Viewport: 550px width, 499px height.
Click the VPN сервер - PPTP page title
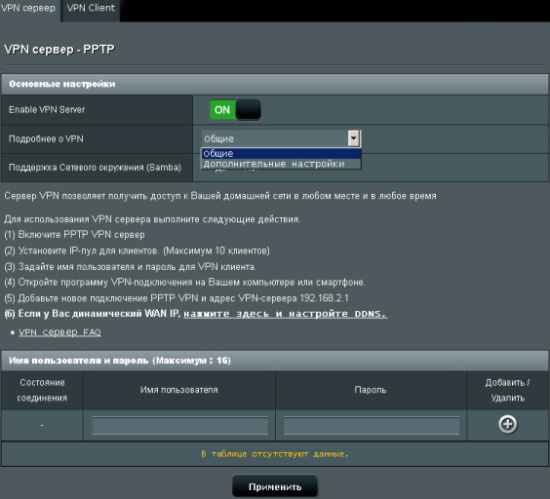tap(59, 49)
